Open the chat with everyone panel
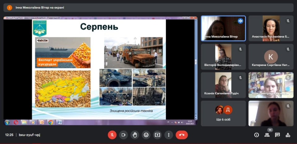This screenshot has height=144, width=297. point(278,135)
